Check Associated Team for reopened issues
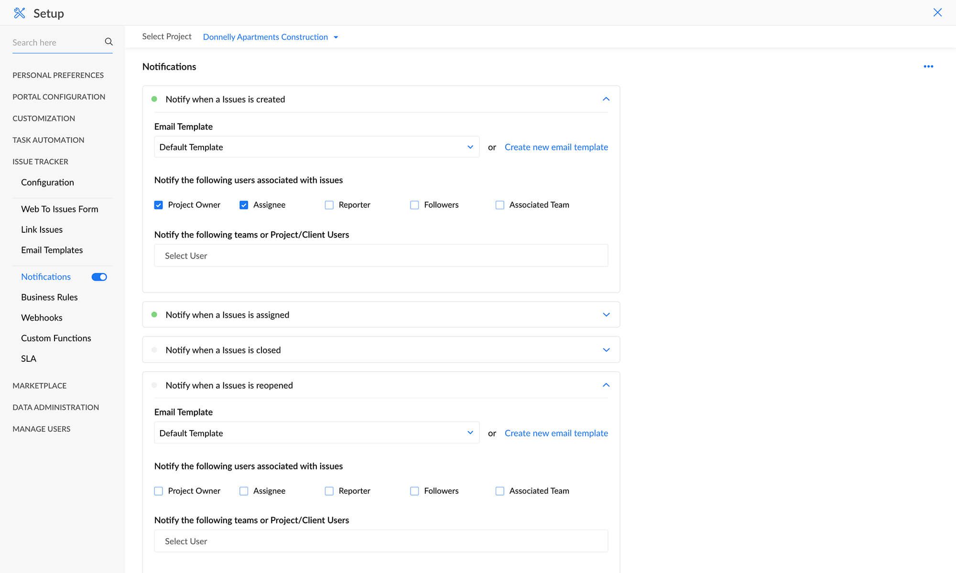The height and width of the screenshot is (573, 956). (x=500, y=491)
